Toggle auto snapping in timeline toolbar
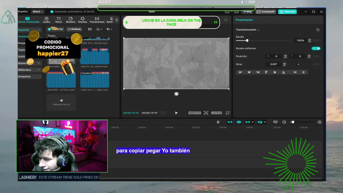The image size is (343, 193). click(239, 122)
